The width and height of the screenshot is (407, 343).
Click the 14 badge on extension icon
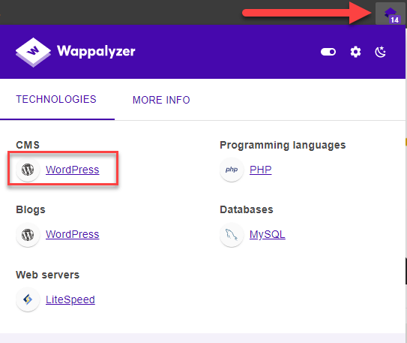tap(394, 20)
